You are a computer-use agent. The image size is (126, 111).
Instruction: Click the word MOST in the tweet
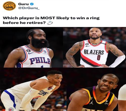click(48, 18)
